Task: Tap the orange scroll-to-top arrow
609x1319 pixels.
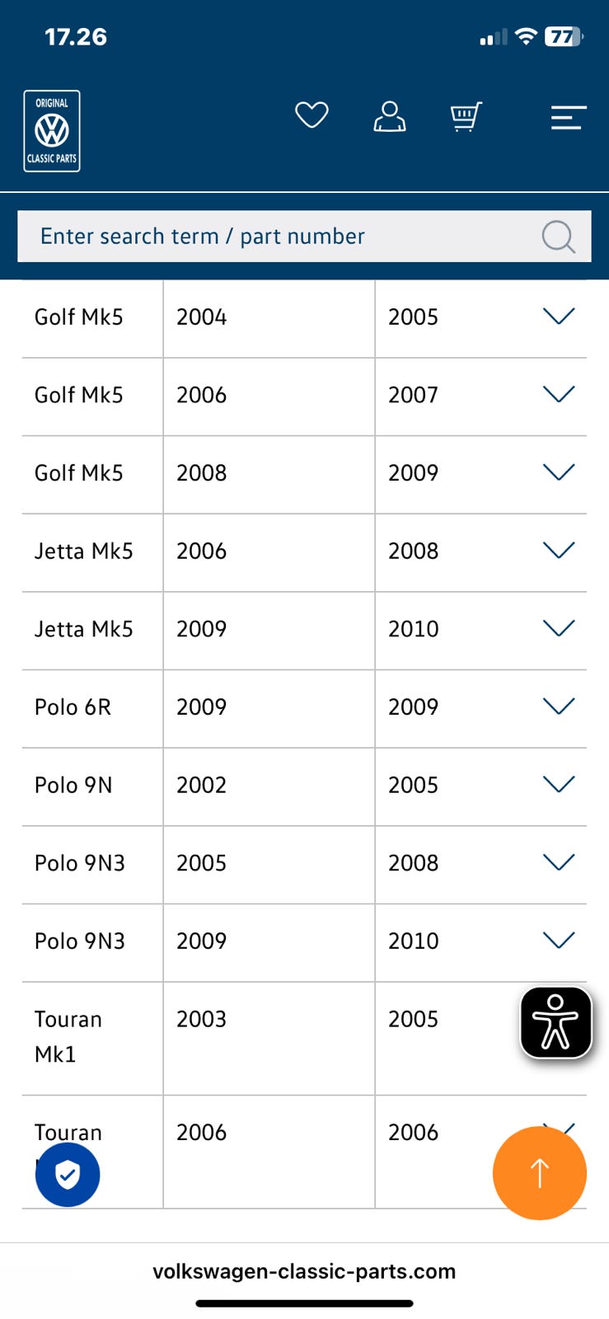Action: [x=540, y=1172]
